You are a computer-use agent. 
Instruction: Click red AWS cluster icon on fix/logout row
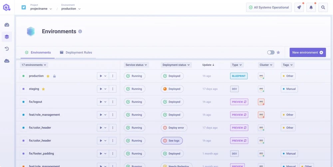261,102
